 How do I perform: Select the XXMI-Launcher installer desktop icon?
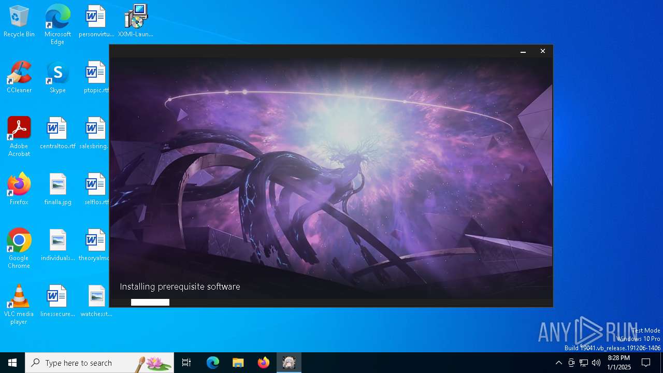[136, 22]
